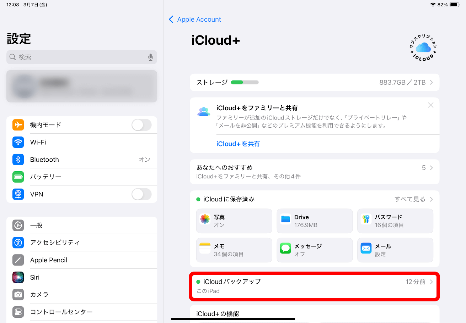The width and height of the screenshot is (466, 323).
Task: Tap the Messages (メッセージ) icon
Action: [285, 248]
